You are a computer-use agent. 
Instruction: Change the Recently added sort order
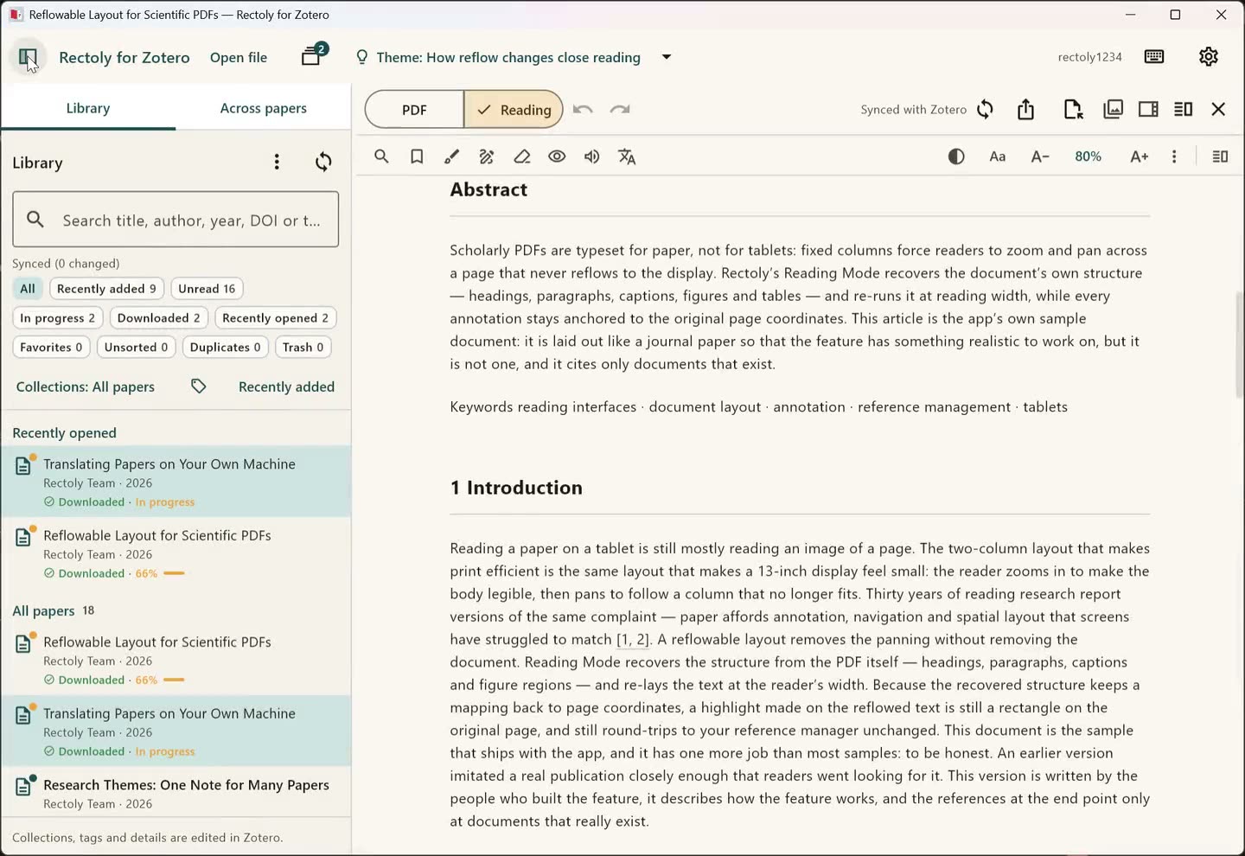click(x=286, y=386)
